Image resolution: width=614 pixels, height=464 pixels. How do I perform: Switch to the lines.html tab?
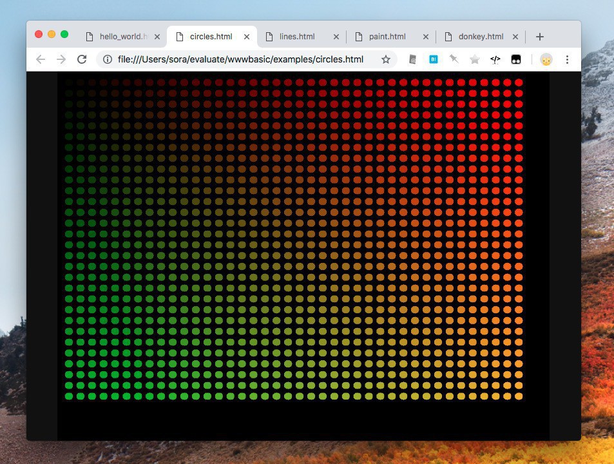297,37
